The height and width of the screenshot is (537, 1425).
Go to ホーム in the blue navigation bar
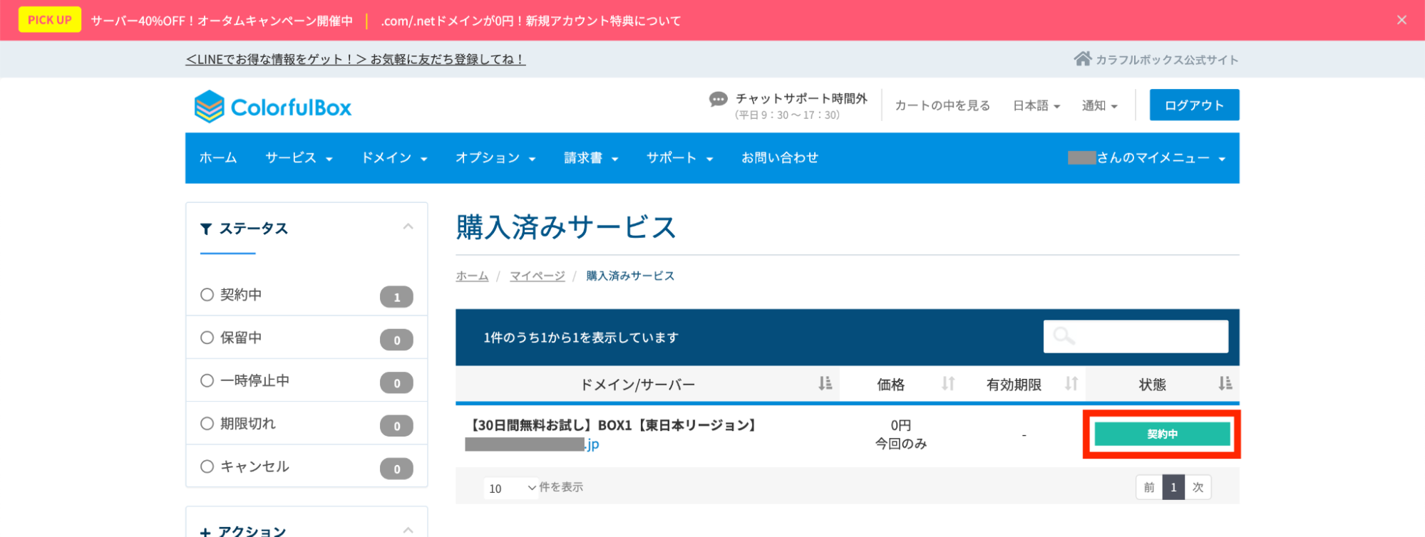tap(218, 157)
